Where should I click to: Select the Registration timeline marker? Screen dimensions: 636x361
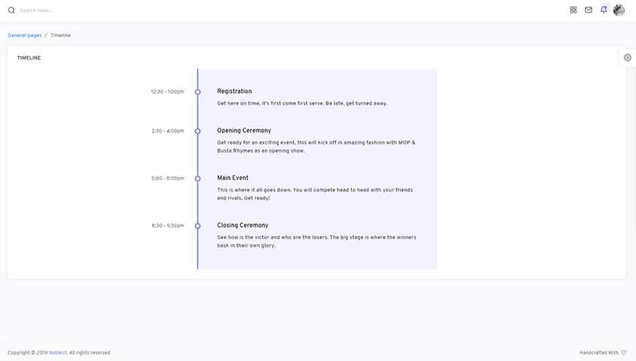coord(198,92)
